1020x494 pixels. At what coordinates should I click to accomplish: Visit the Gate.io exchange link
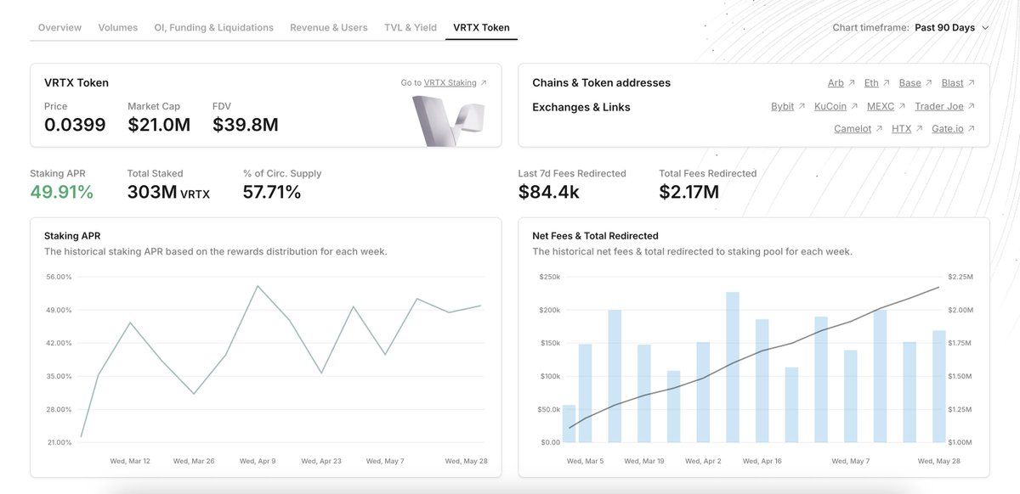coord(948,129)
